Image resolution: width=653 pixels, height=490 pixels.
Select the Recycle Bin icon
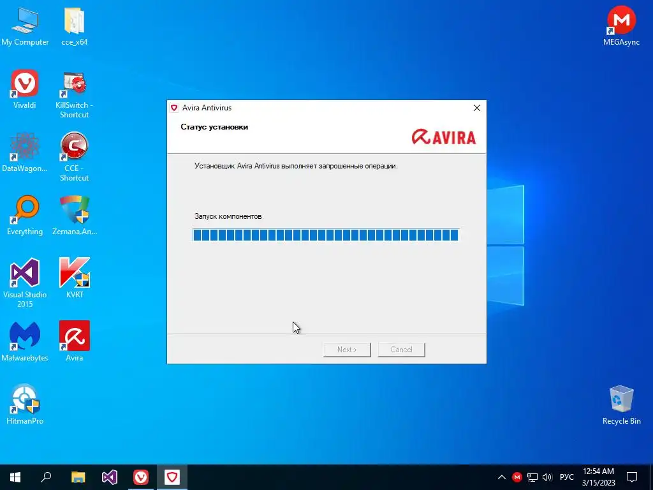[x=621, y=405]
